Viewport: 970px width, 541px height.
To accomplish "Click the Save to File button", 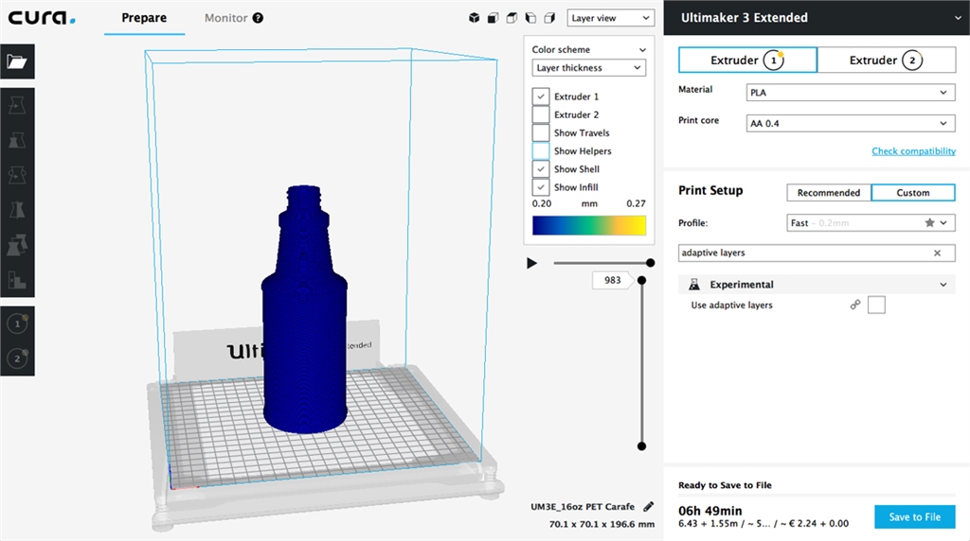I will coord(914,516).
